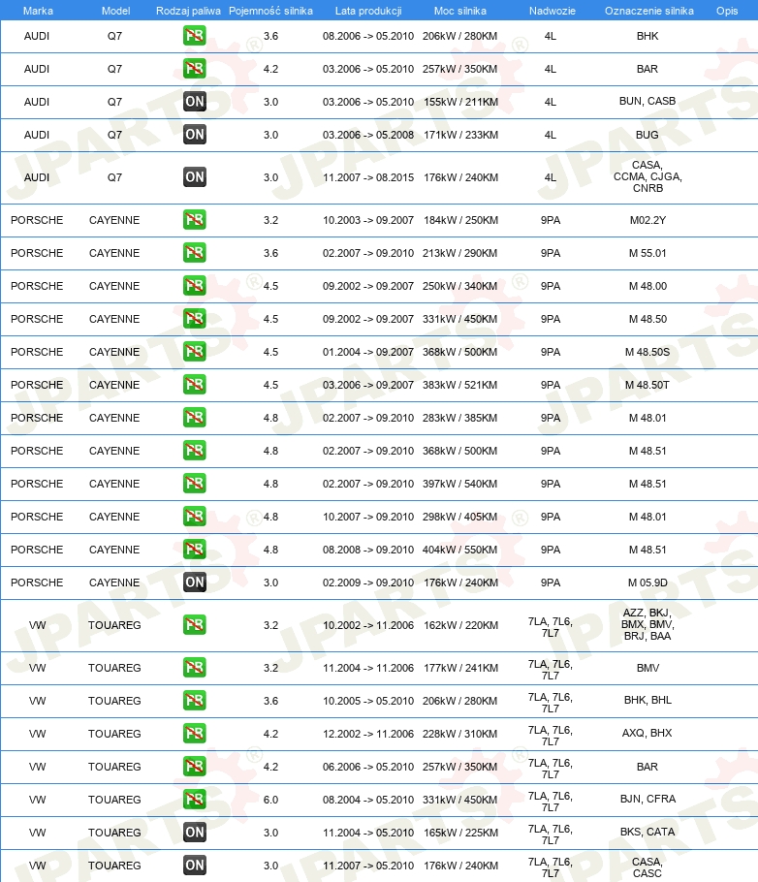Select the 206kW / 280KM Audi Q7 cell
This screenshot has height=882, width=758.
coord(460,36)
